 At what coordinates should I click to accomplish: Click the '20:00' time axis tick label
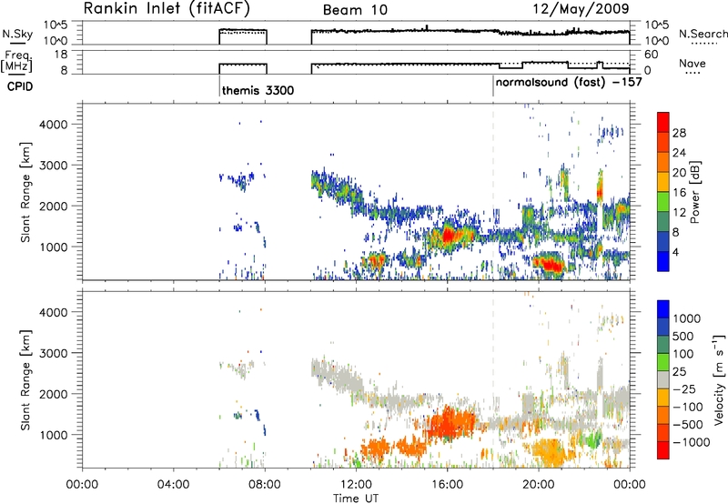(539, 485)
